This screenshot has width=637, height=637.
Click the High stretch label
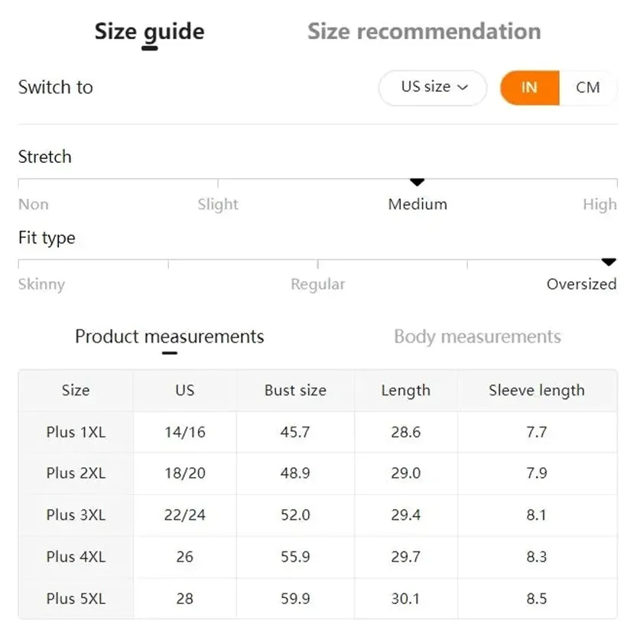pos(600,204)
